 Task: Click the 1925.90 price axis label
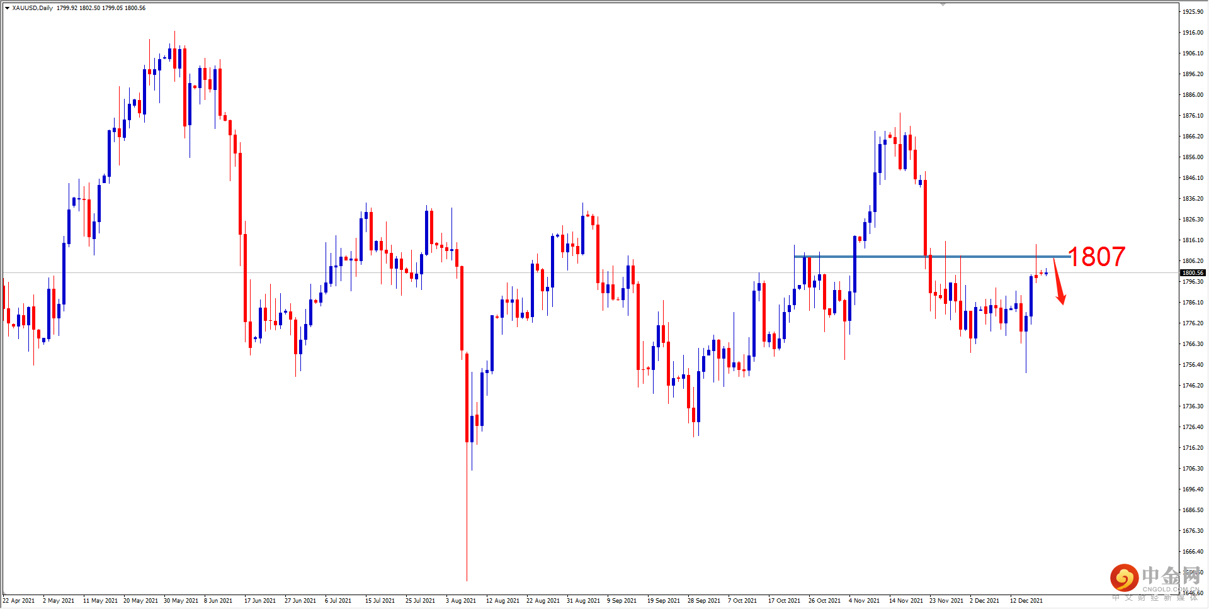pos(1193,12)
